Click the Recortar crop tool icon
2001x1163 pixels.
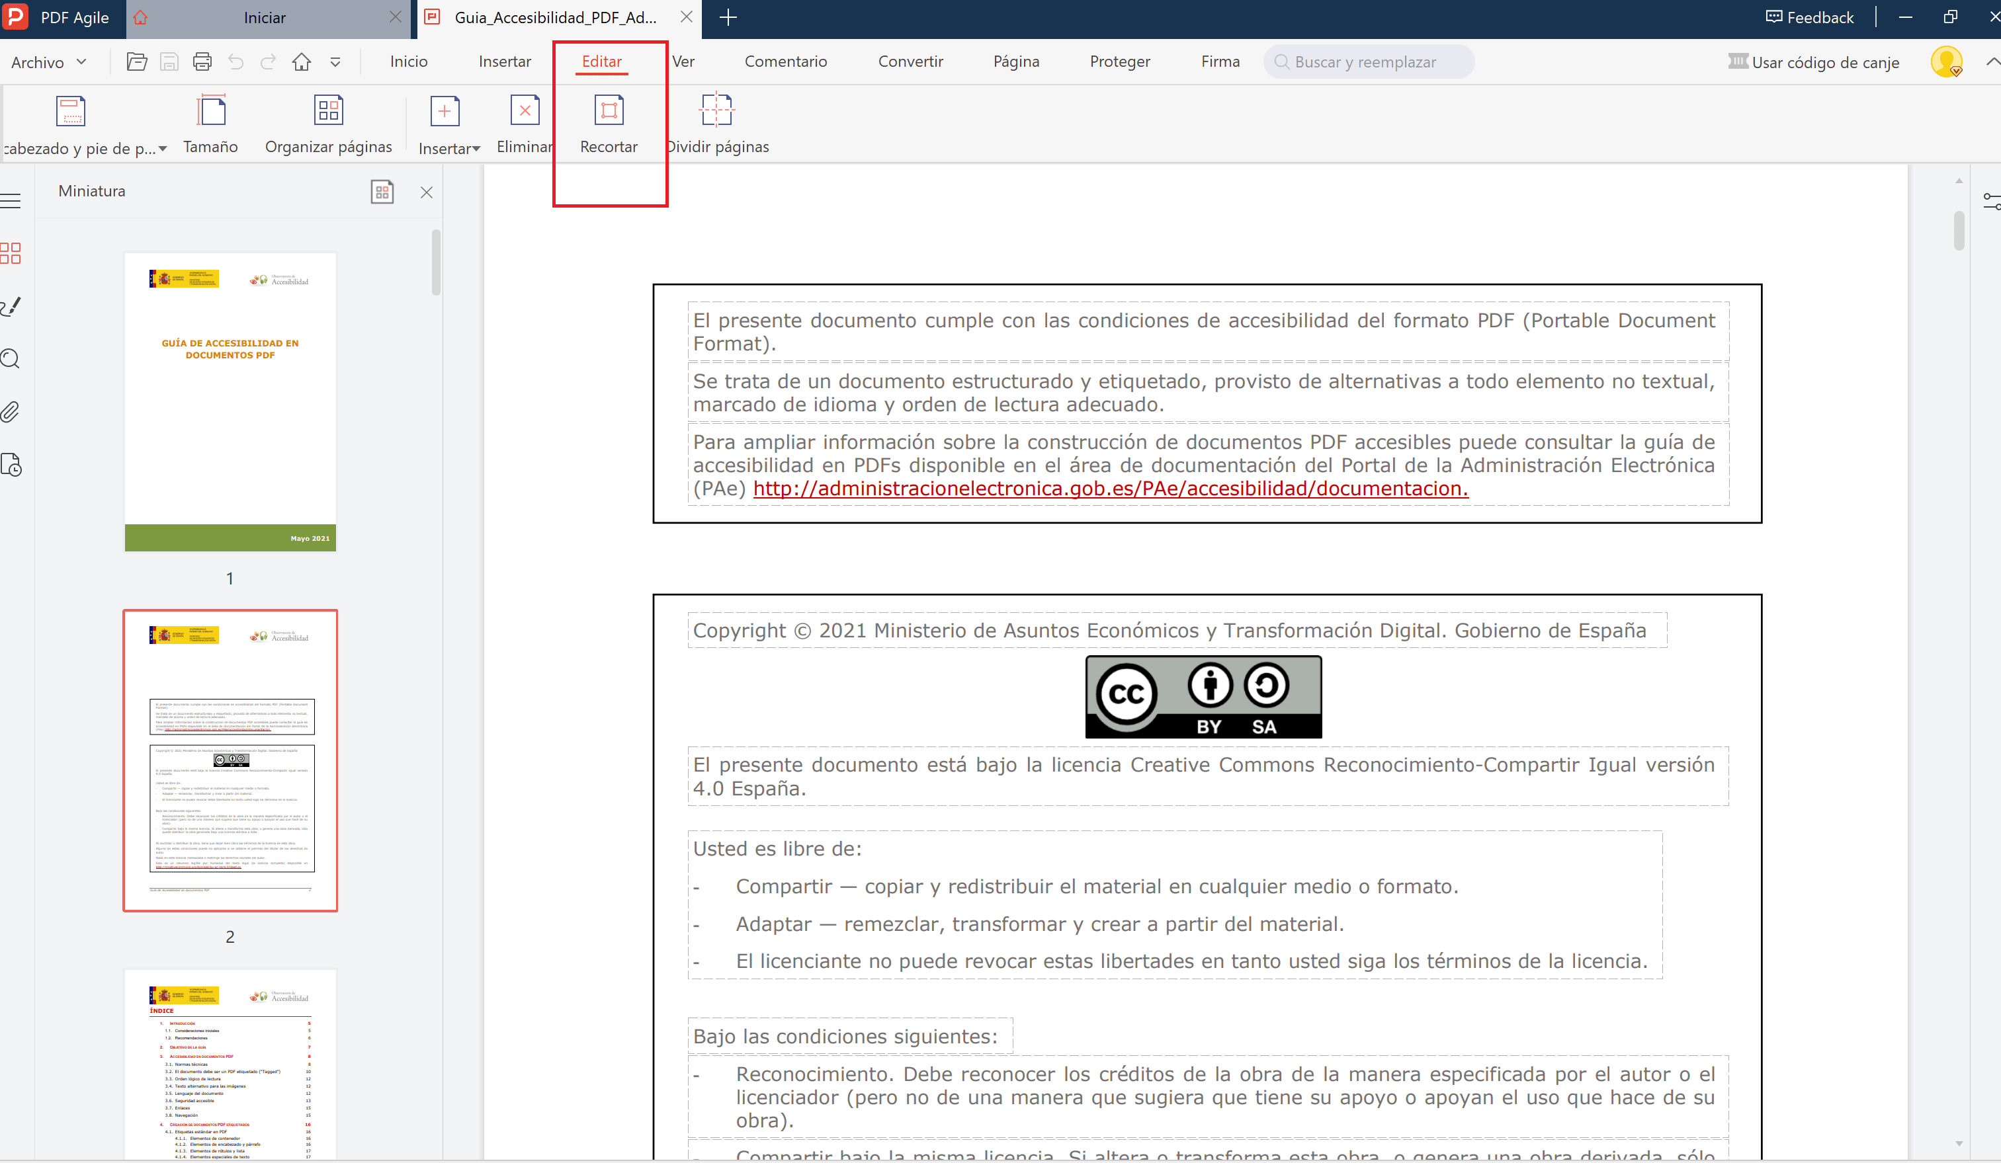[x=609, y=111]
